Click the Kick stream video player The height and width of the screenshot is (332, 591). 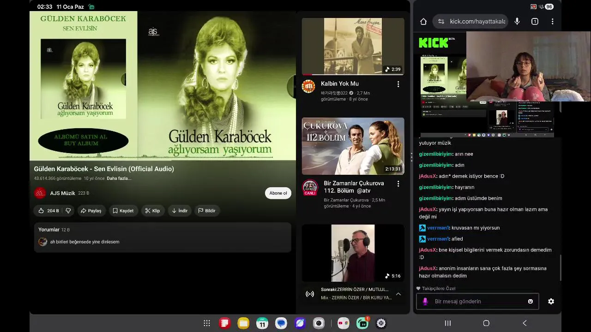coord(487,96)
